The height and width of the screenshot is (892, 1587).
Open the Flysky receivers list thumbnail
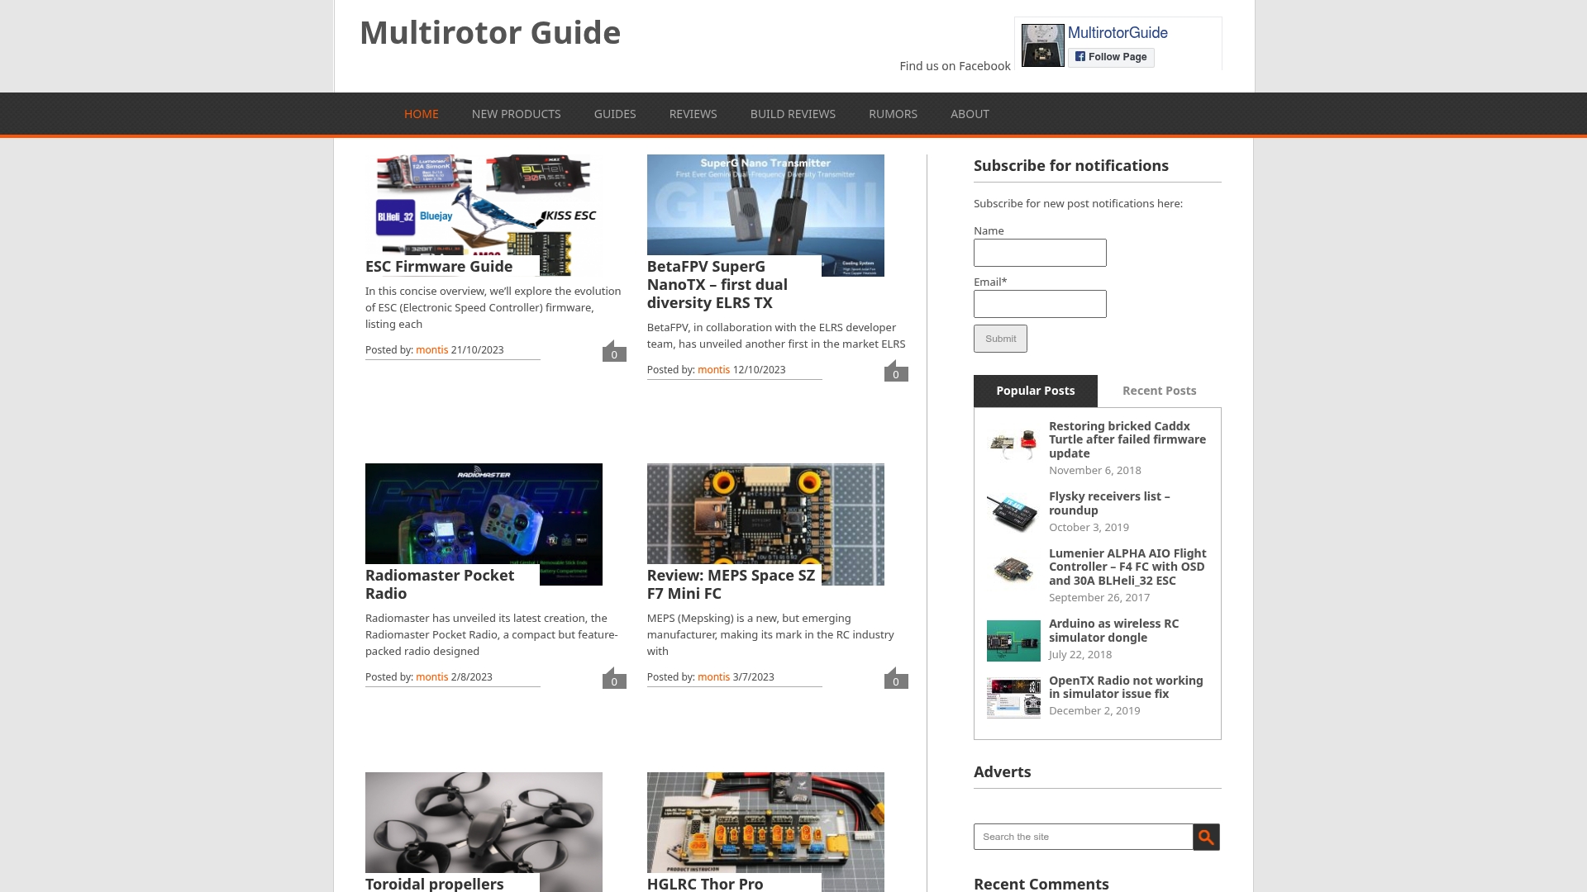coord(1013,512)
